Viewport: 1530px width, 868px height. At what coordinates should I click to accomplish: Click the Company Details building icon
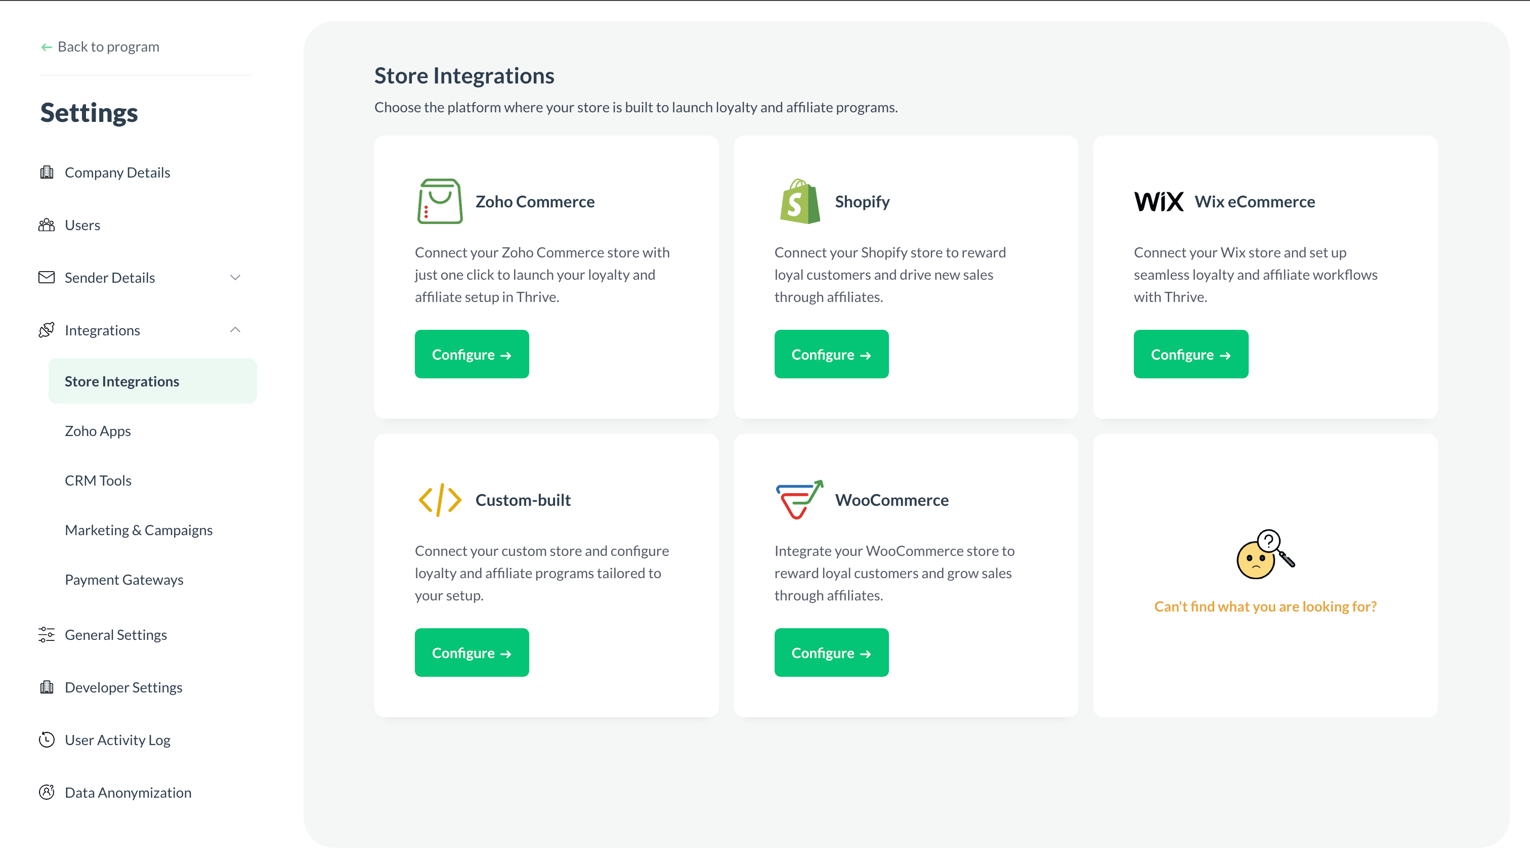[x=47, y=172]
